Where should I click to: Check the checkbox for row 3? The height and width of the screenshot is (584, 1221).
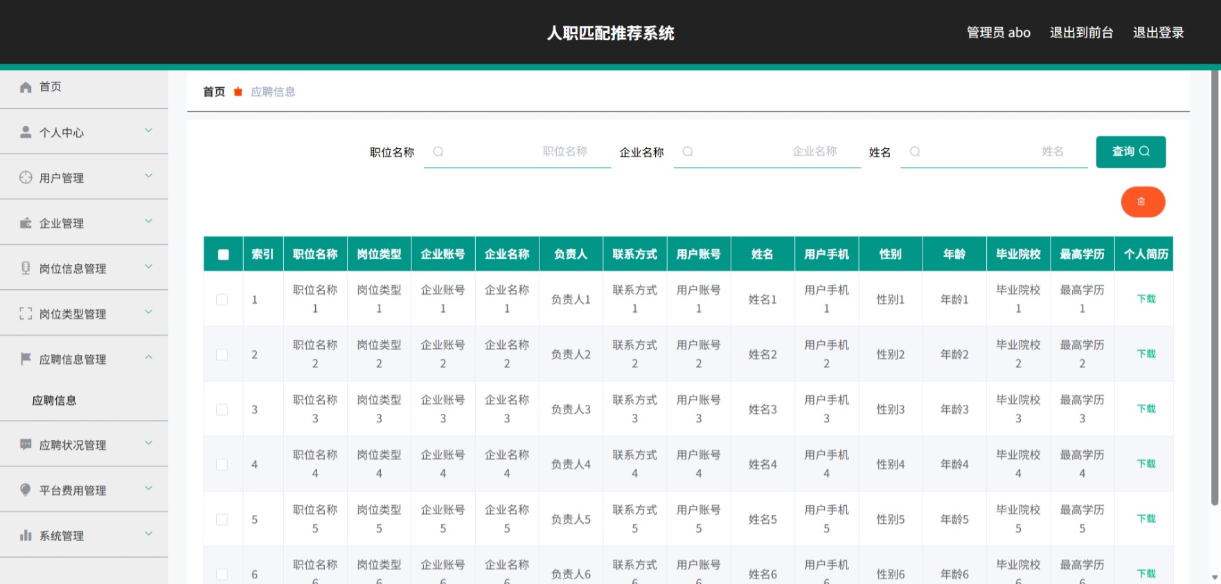click(222, 410)
